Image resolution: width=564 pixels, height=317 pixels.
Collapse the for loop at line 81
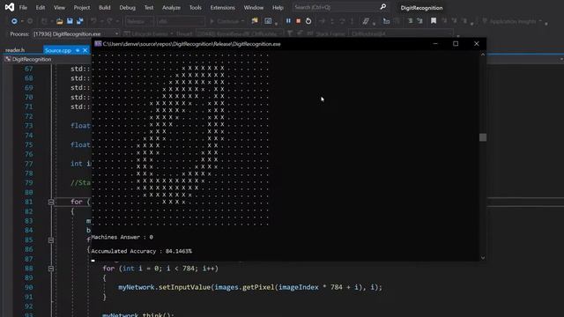point(51,202)
